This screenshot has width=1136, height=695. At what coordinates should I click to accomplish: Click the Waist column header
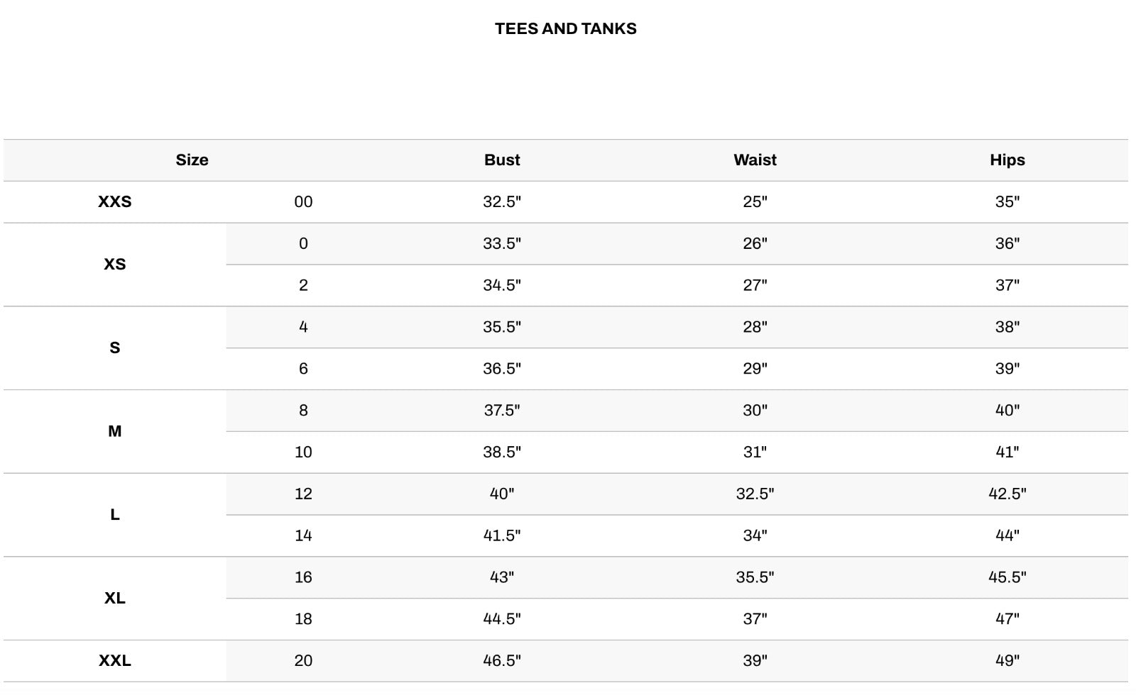[755, 160]
